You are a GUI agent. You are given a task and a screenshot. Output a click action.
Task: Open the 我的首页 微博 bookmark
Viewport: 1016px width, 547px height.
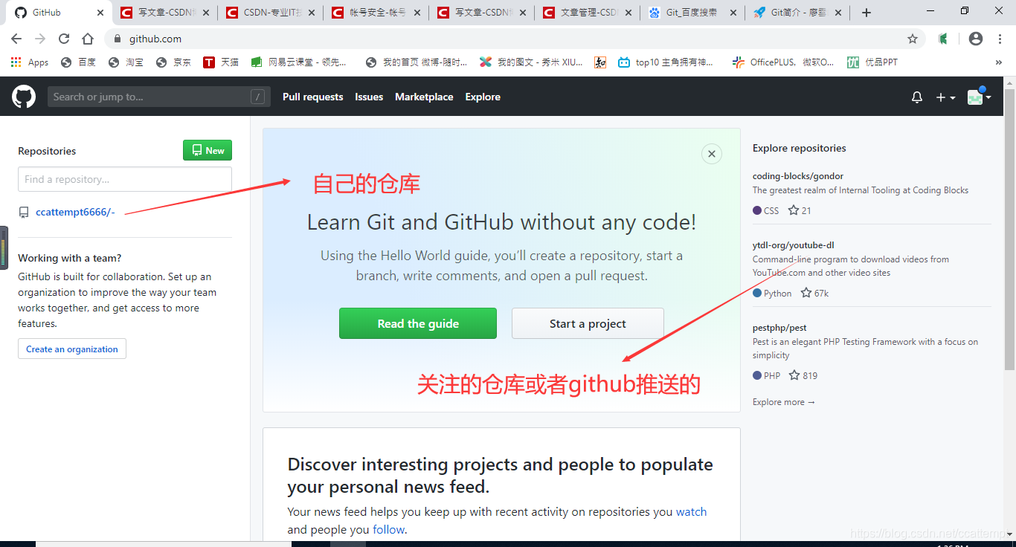[x=417, y=62]
